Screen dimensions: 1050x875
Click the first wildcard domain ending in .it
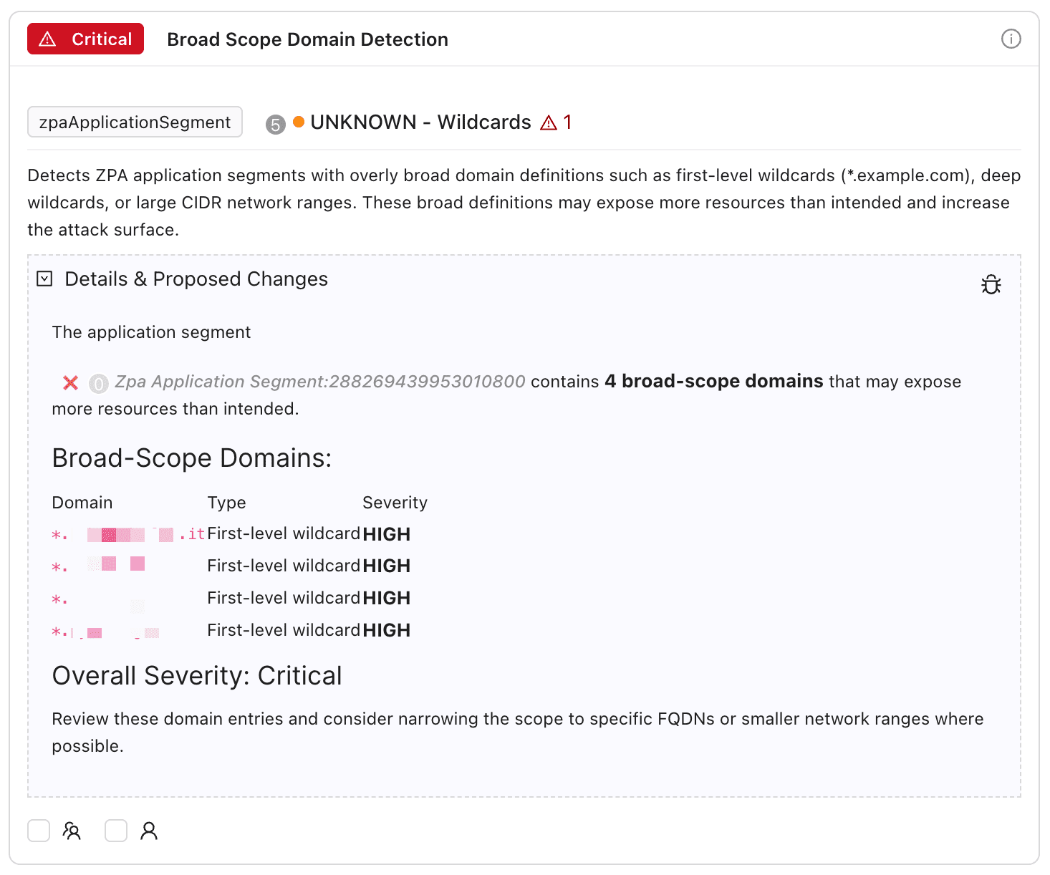coord(129,534)
